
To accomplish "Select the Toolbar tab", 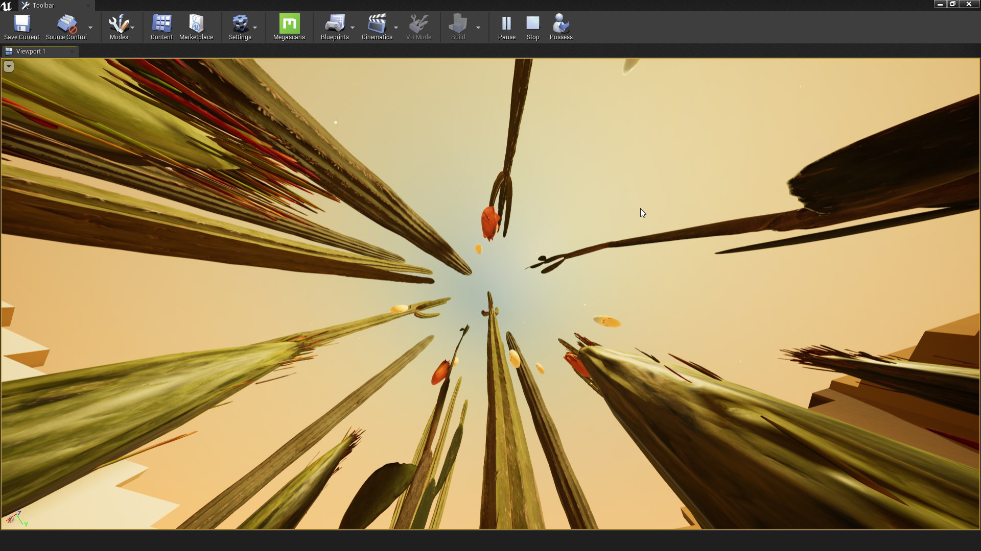I will (43, 6).
